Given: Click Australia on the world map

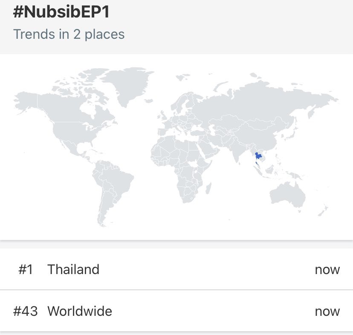Looking at the screenshot, I should coord(287,195).
